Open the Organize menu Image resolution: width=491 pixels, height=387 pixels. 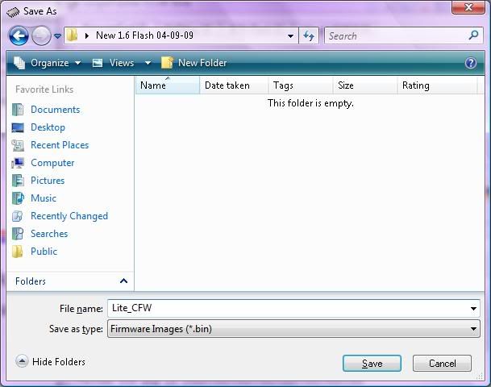48,63
